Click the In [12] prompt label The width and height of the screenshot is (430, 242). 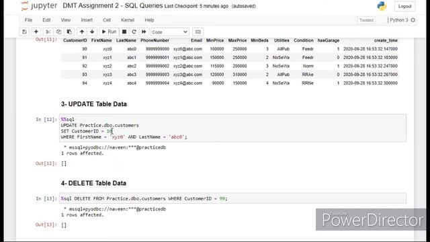(x=46, y=120)
